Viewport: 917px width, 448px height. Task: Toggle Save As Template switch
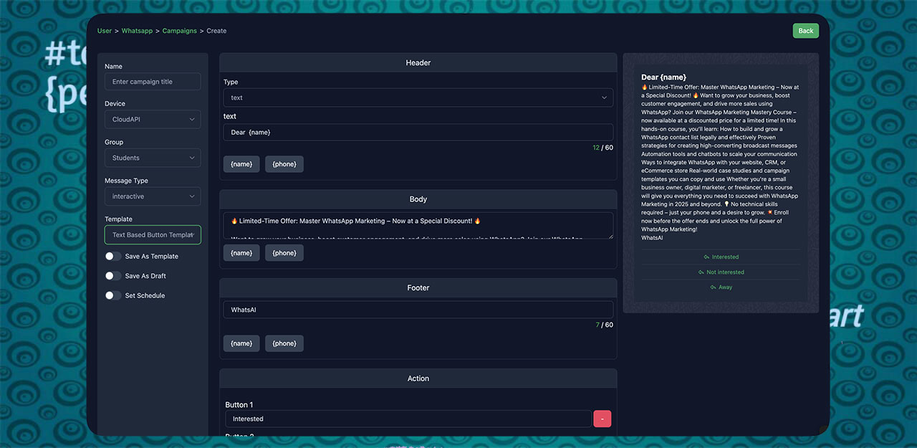(x=112, y=257)
